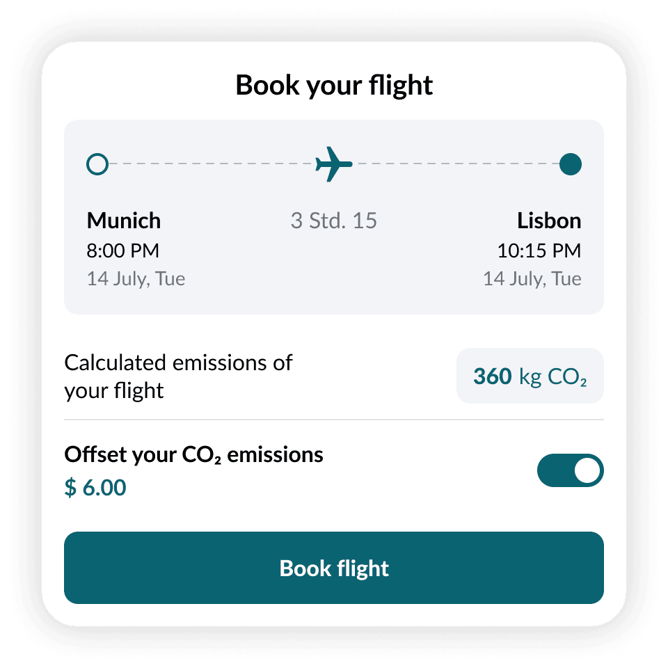Image resolution: width=668 pixels, height=668 pixels.
Task: Select the Munich departure city label
Action: tap(124, 221)
